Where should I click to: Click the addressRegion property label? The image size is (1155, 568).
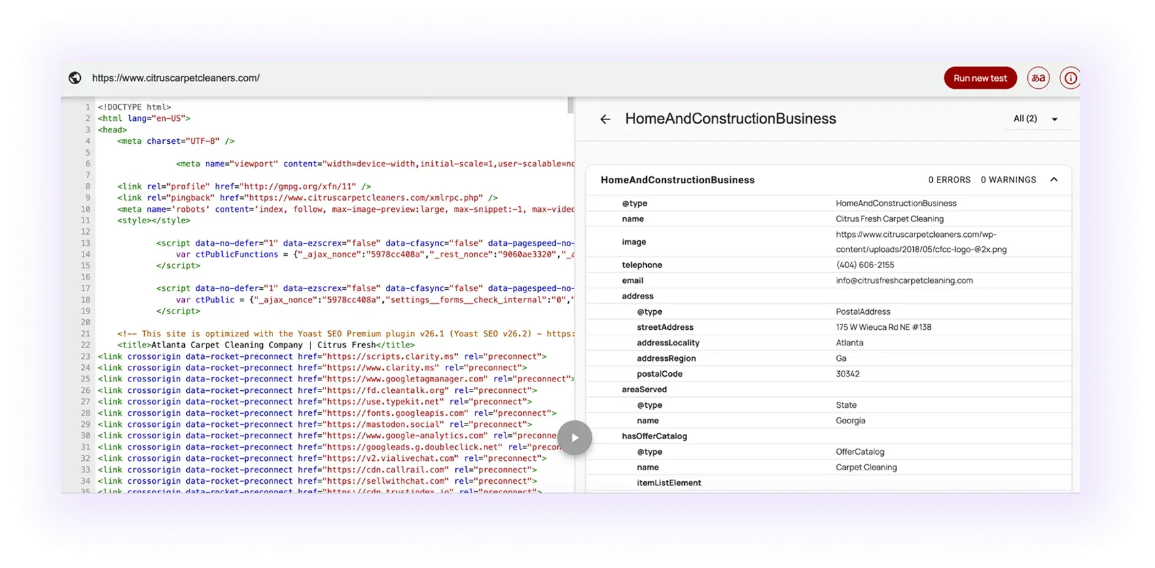[x=666, y=359]
